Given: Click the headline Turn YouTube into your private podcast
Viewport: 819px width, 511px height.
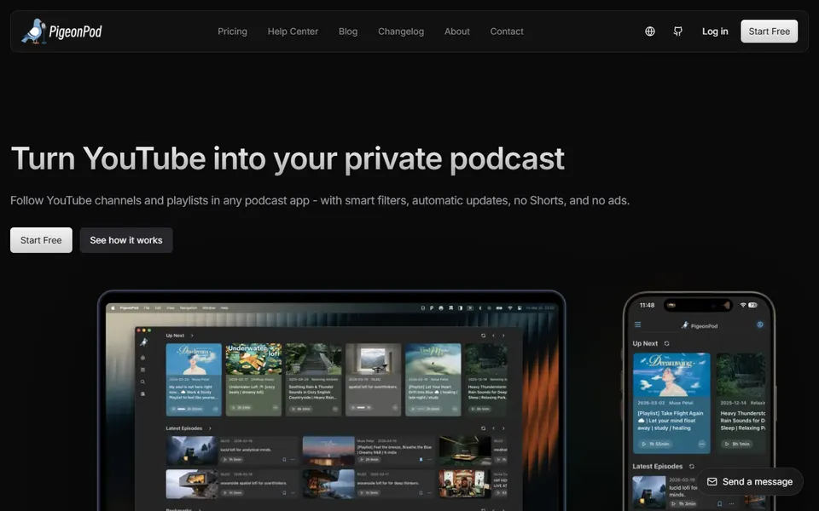Looking at the screenshot, I should [288, 158].
